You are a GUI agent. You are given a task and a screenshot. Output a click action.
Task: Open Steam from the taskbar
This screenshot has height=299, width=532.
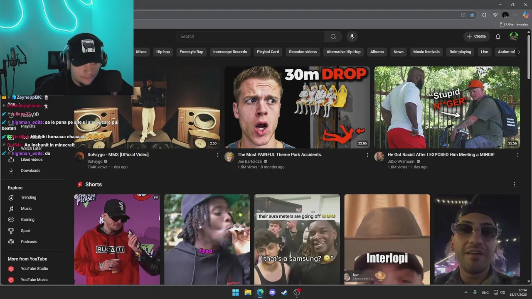[284, 292]
